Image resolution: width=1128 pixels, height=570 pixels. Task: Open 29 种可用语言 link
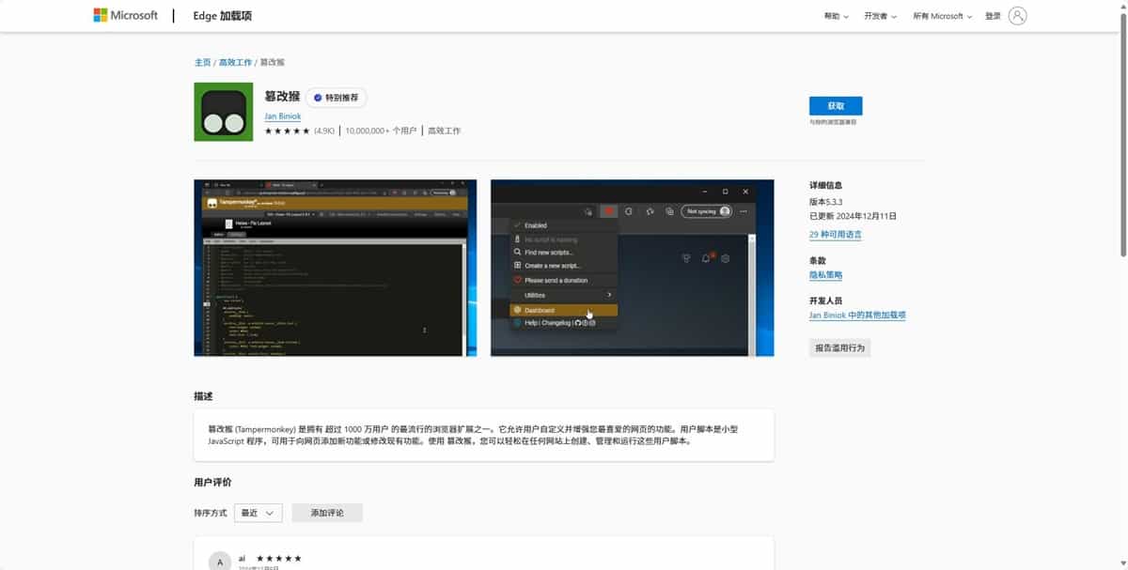[835, 234]
